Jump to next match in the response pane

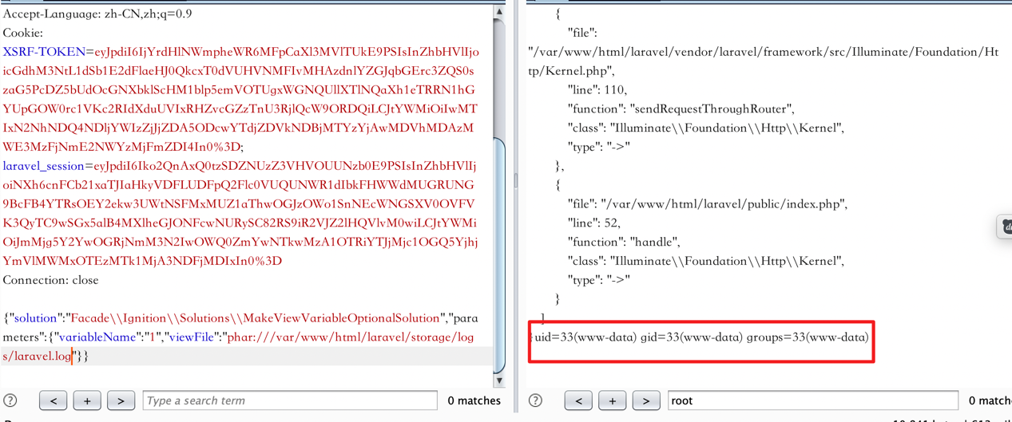[646, 400]
